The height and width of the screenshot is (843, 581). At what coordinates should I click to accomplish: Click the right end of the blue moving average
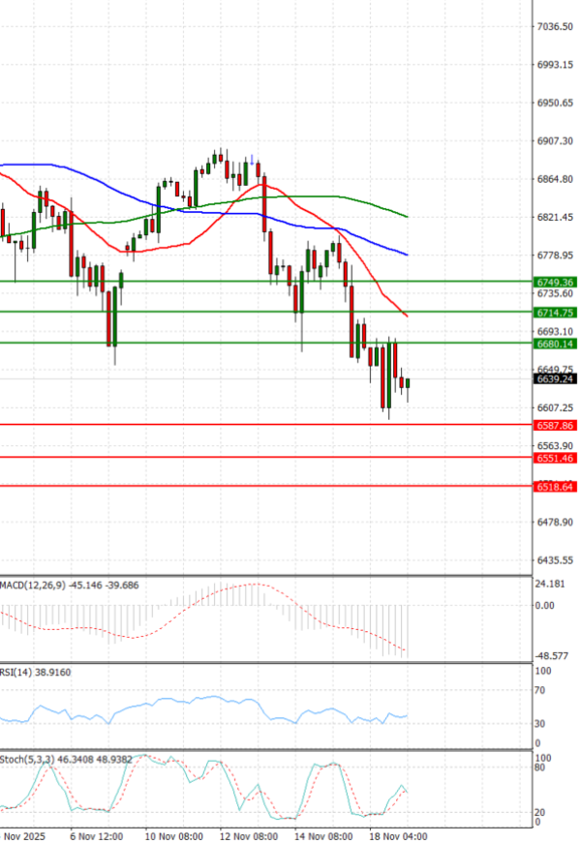point(406,255)
